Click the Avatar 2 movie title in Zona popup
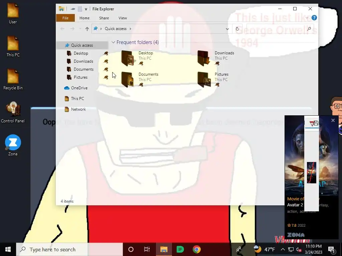The height and width of the screenshot is (256, 342). [x=295, y=205]
